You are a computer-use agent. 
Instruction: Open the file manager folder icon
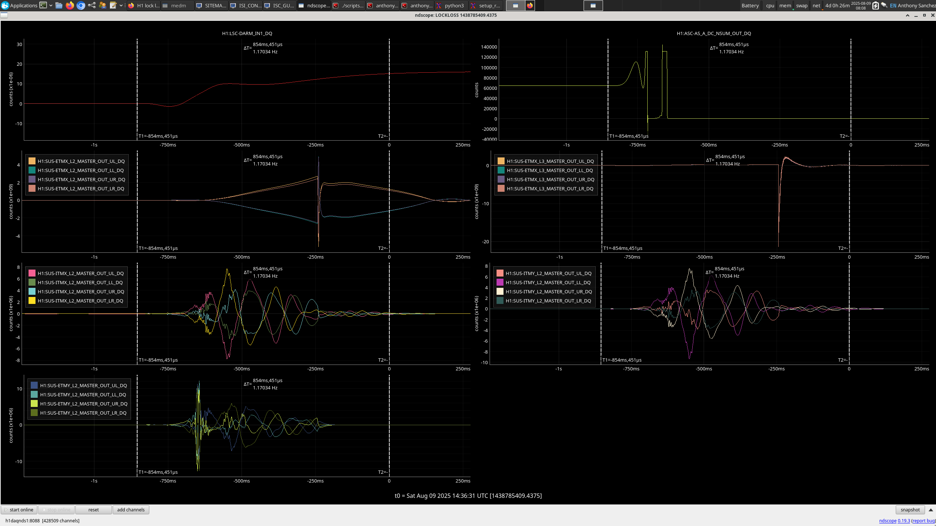(59, 5)
